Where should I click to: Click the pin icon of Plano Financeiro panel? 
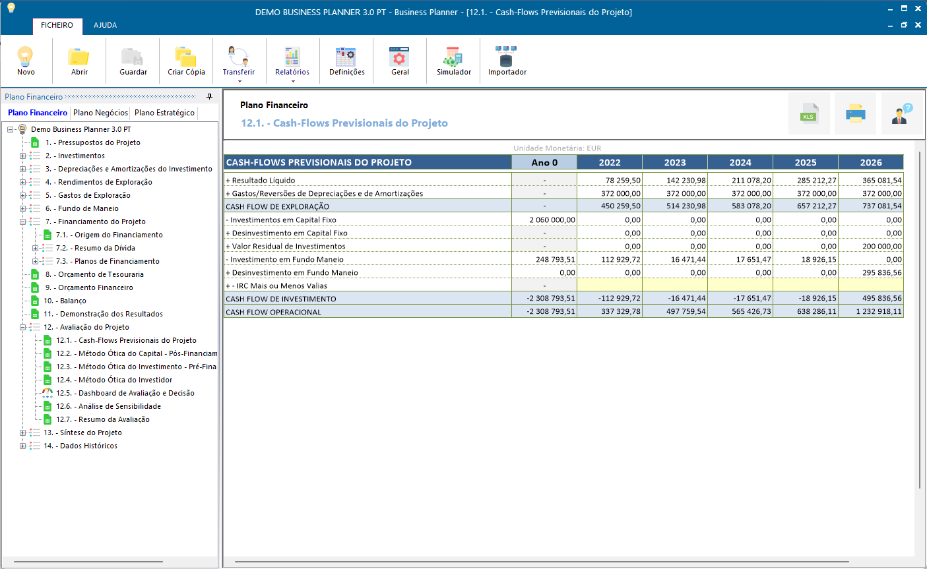(x=210, y=96)
